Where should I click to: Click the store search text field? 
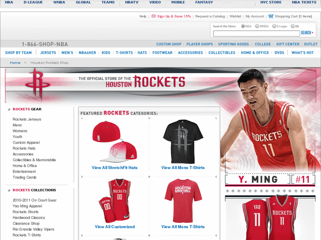[257, 33]
